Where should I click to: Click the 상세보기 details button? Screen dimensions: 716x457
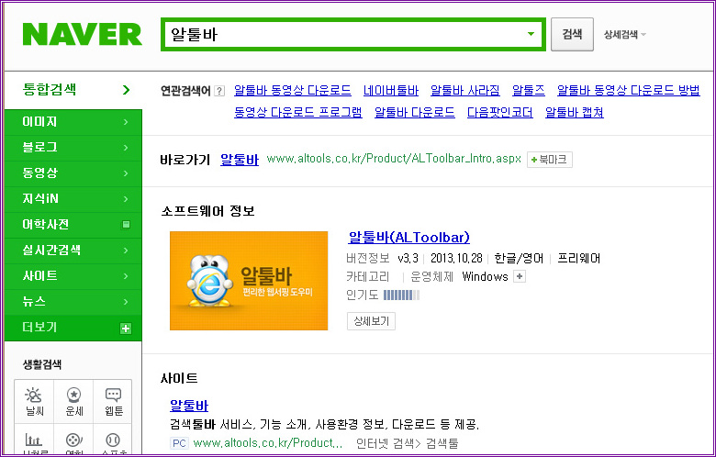371,321
